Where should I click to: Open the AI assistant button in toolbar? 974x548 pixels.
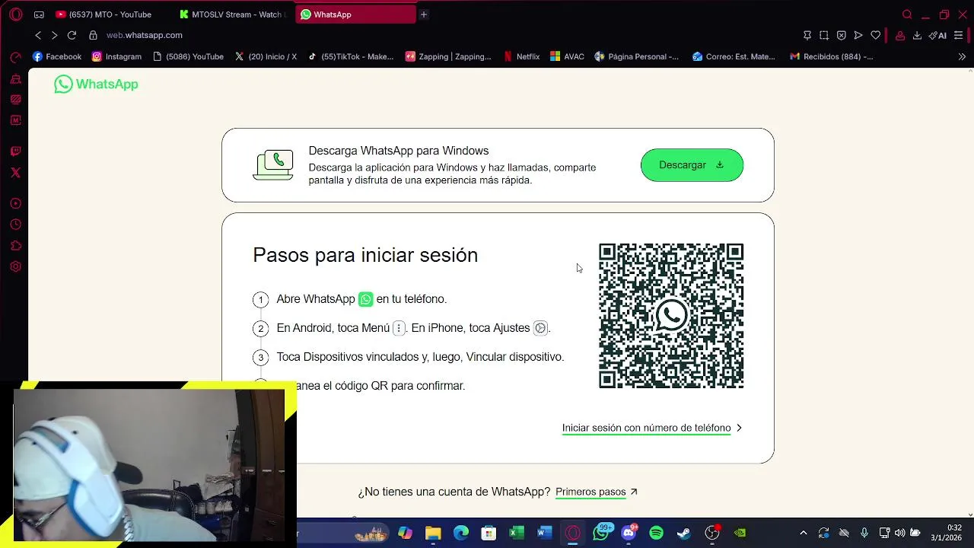tap(937, 35)
